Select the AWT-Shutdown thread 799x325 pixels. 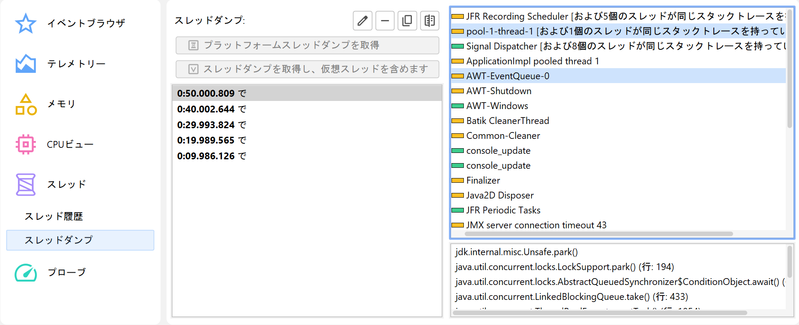point(499,91)
